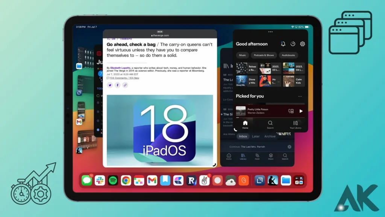The width and height of the screenshot is (385, 217).
Task: Open the orange timer app in dock
Action: coord(244,180)
